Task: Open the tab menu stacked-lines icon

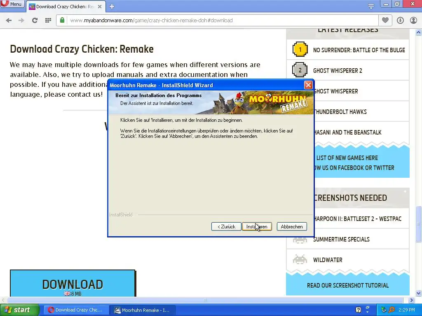Action: (371, 7)
